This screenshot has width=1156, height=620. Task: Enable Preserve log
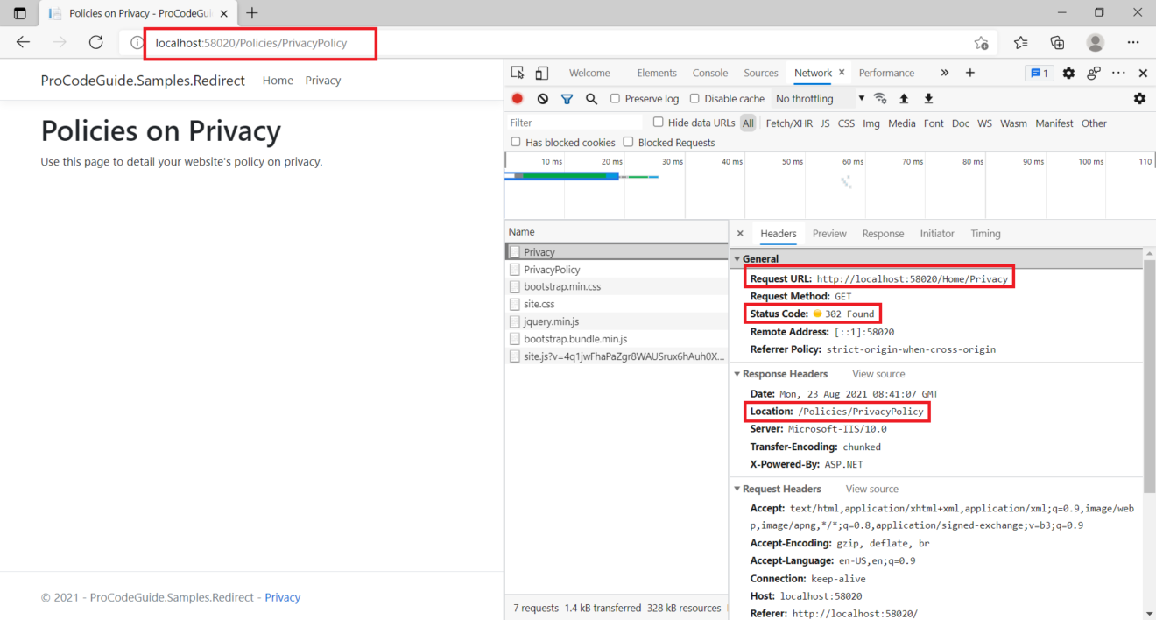[616, 98]
